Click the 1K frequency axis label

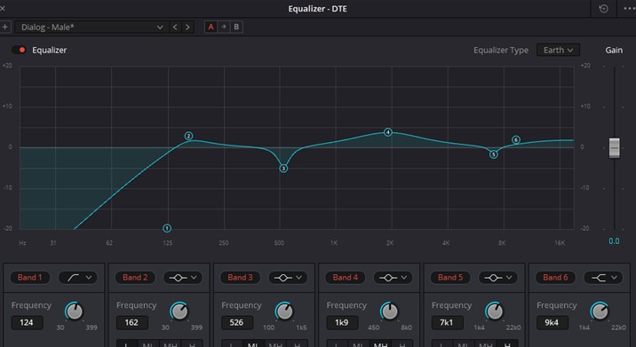coord(334,243)
